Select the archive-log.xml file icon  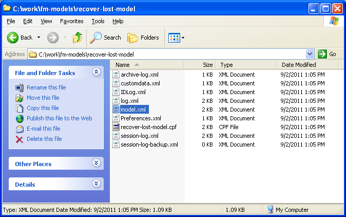coord(116,74)
